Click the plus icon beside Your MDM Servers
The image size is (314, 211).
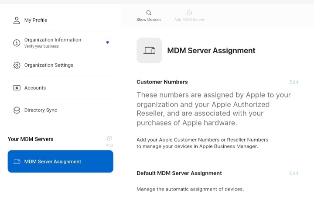tap(109, 138)
